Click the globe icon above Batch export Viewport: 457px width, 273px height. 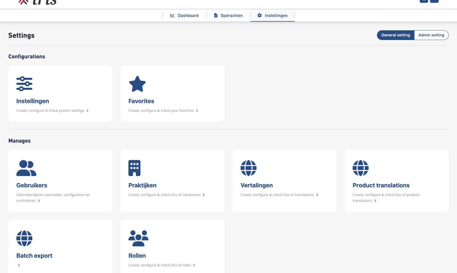pos(24,238)
